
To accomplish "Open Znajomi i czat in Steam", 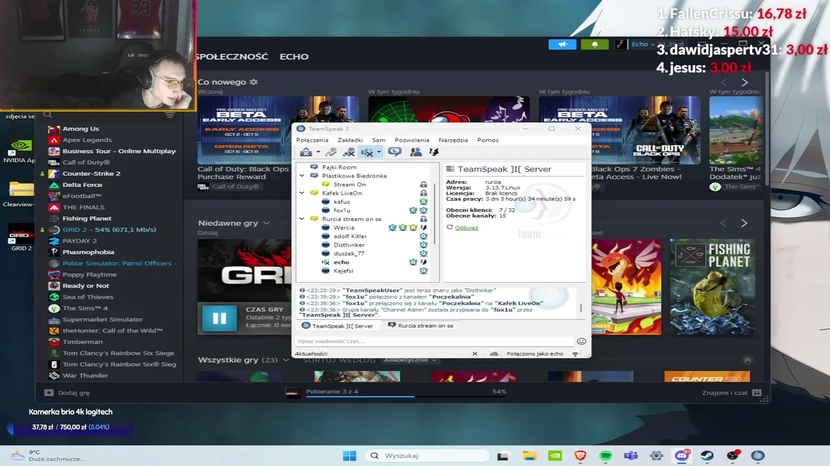I will pos(731,392).
